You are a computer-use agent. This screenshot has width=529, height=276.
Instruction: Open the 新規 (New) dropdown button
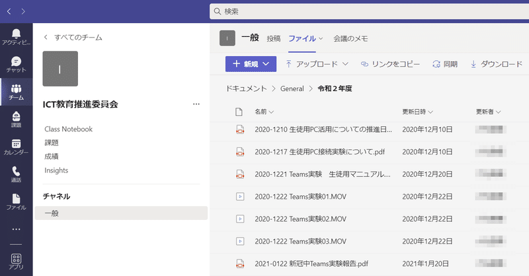251,63
